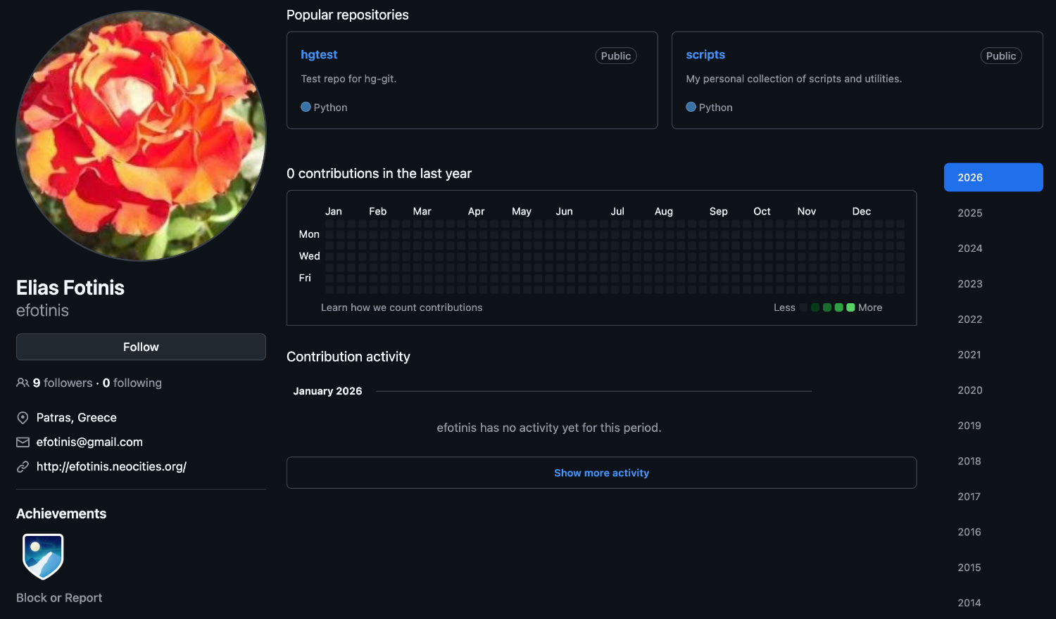Open the scripts repository

click(705, 55)
